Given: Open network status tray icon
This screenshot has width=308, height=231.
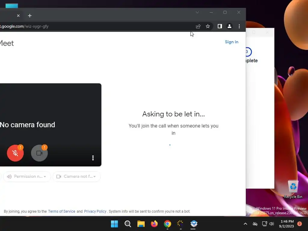Looking at the screenshot, I should click(x=264, y=224).
